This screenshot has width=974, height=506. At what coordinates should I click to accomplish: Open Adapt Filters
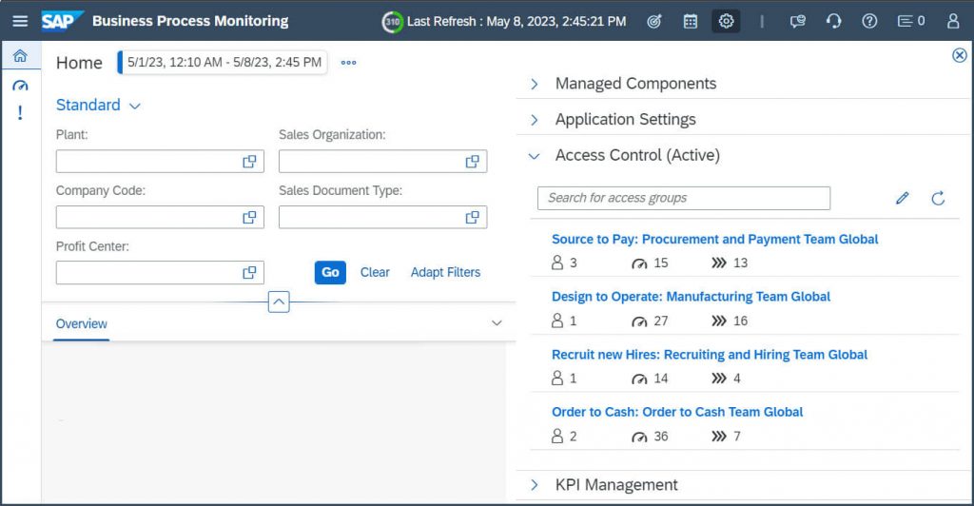tap(445, 273)
